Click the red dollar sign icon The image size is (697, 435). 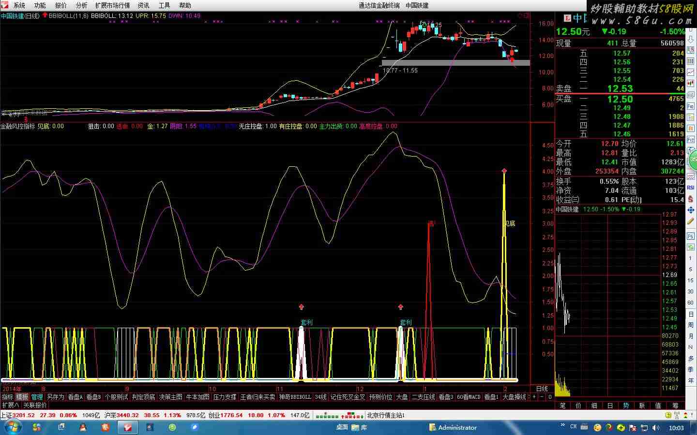pos(691,199)
